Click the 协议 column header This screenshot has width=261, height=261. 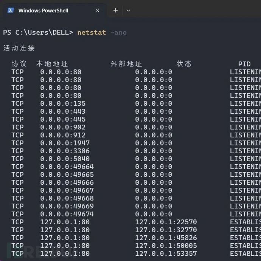[x=19, y=64]
